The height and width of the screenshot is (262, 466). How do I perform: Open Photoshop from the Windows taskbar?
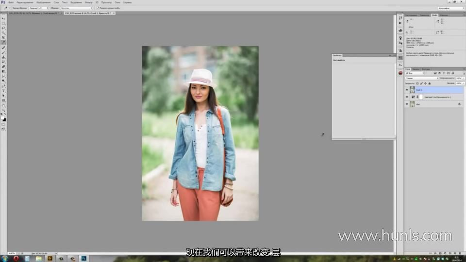[83, 259]
